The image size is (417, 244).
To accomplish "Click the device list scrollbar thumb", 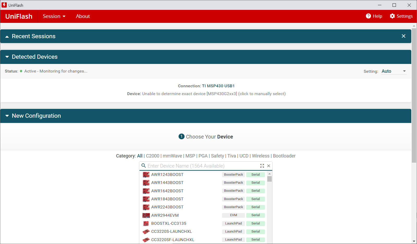I will (x=269, y=179).
